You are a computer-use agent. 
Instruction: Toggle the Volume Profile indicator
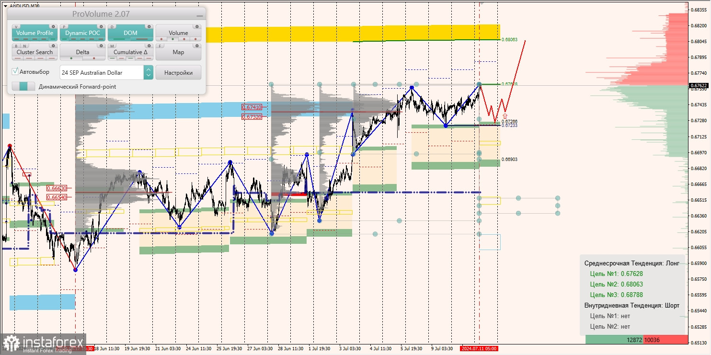click(x=35, y=33)
